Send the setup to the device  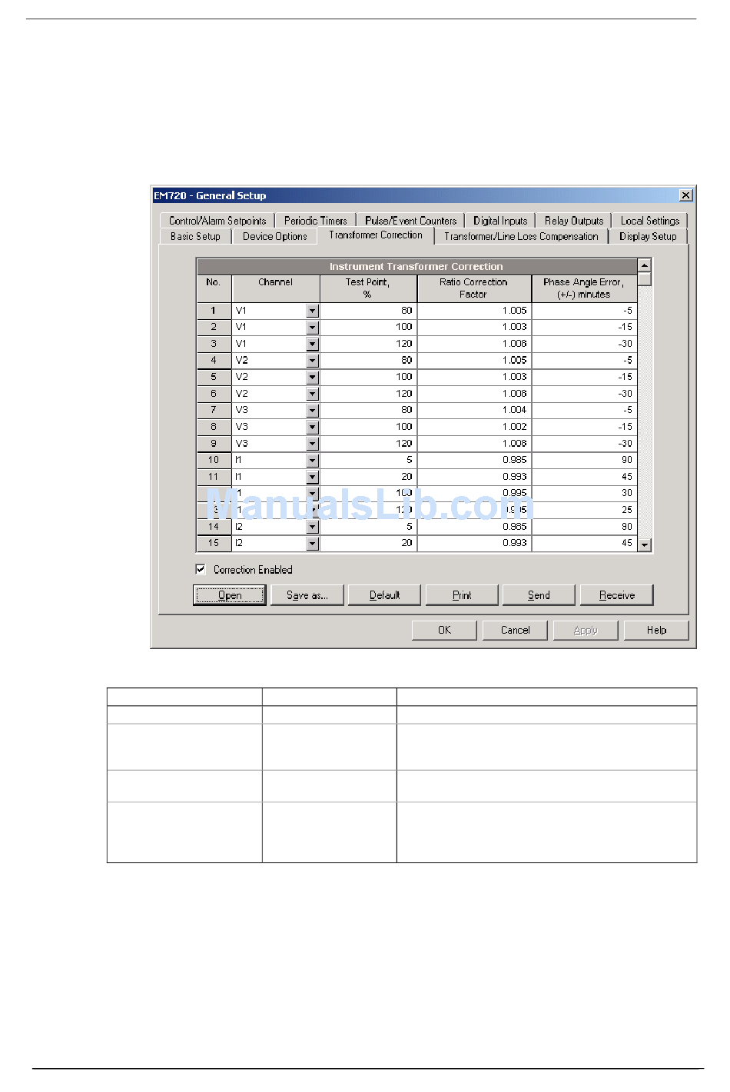click(x=539, y=595)
